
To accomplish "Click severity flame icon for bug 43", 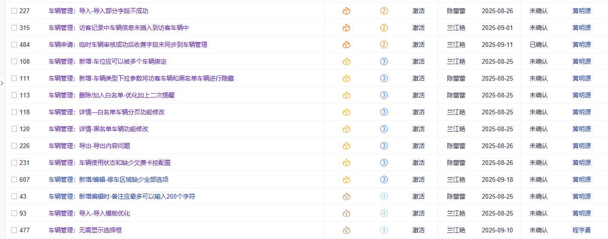I will 346,196.
